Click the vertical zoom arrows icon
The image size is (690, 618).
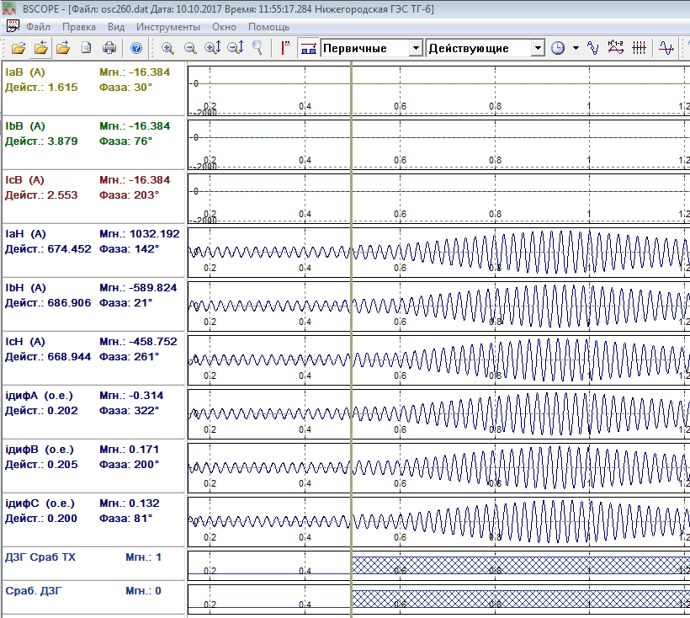pyautogui.click(x=236, y=48)
